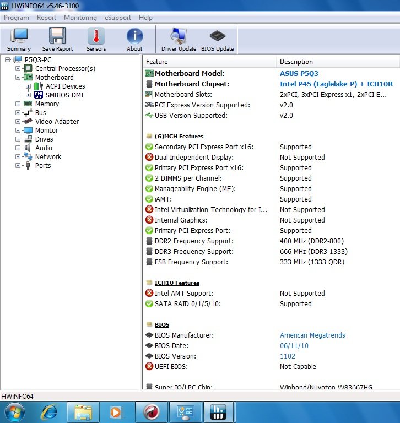This screenshot has height=423, width=400.
Task: Select the Audio label in tree
Action: tap(44, 148)
